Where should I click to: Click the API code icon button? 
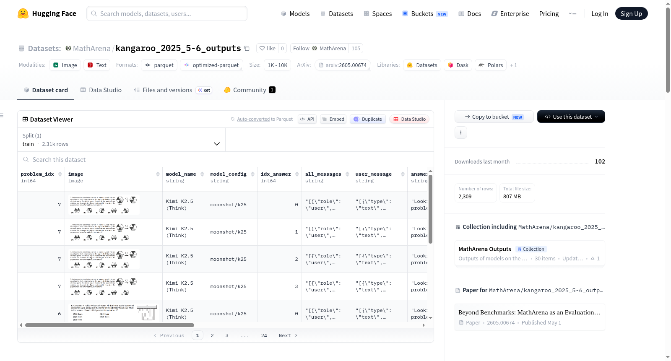tap(307, 119)
